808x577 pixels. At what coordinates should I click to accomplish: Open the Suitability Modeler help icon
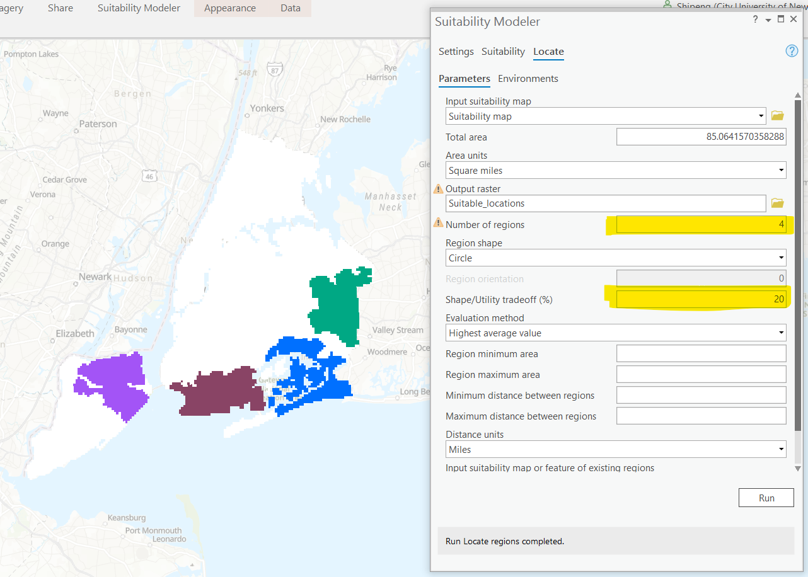[x=792, y=51]
